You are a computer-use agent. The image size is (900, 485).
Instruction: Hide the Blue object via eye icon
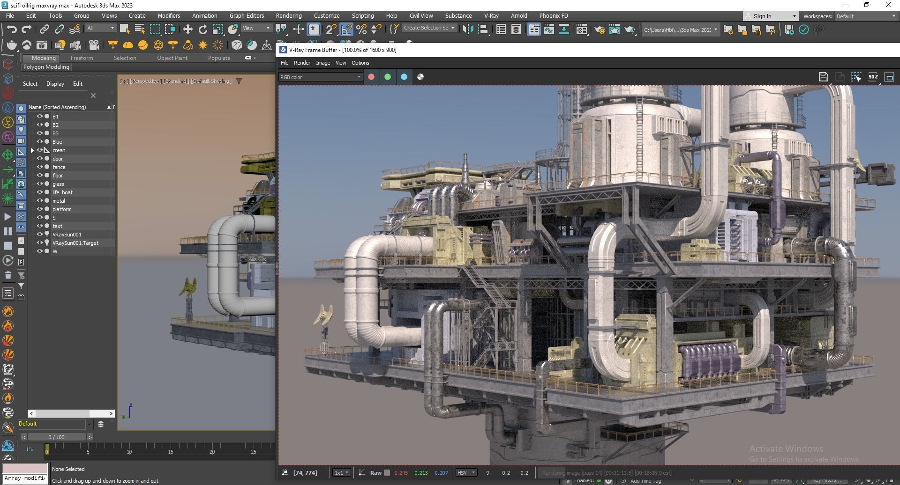pyautogui.click(x=40, y=141)
